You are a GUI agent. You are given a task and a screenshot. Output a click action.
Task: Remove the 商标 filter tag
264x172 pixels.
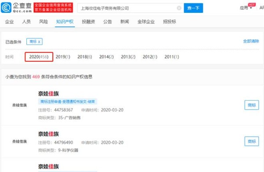[x=39, y=42]
